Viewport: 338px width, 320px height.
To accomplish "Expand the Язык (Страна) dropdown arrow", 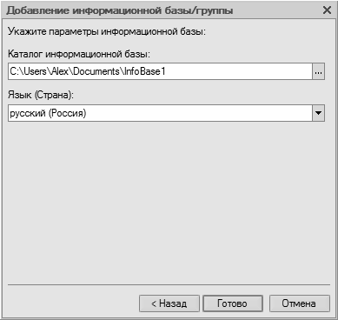I will [318, 113].
